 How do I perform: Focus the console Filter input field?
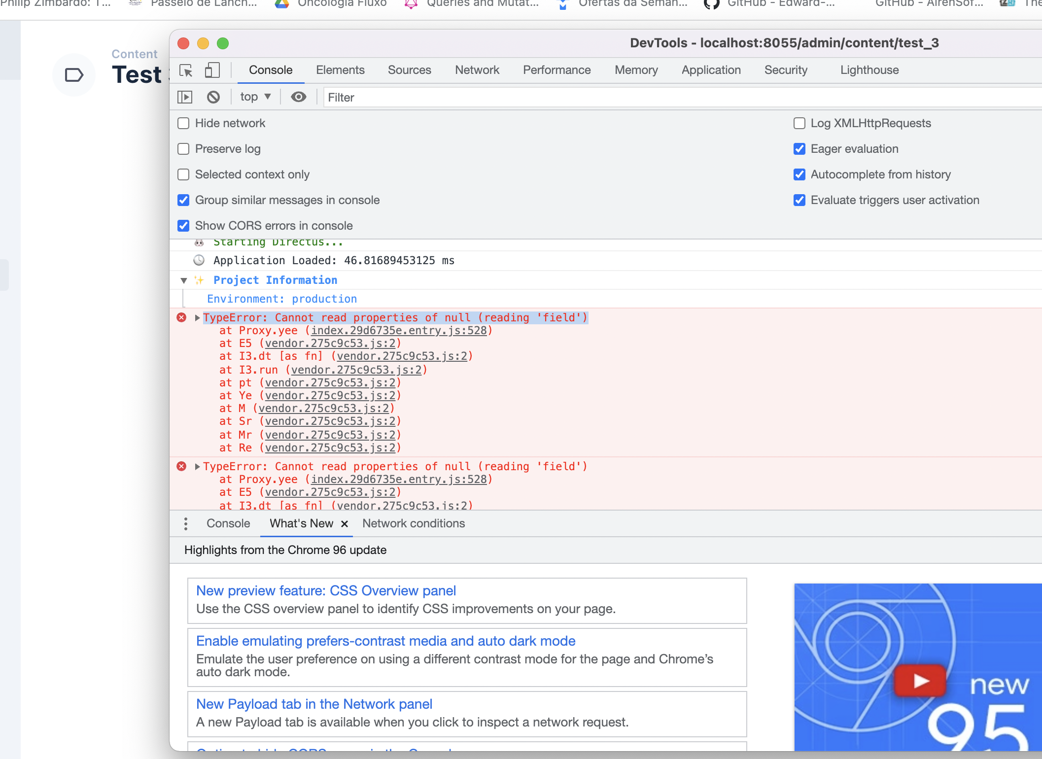click(682, 98)
